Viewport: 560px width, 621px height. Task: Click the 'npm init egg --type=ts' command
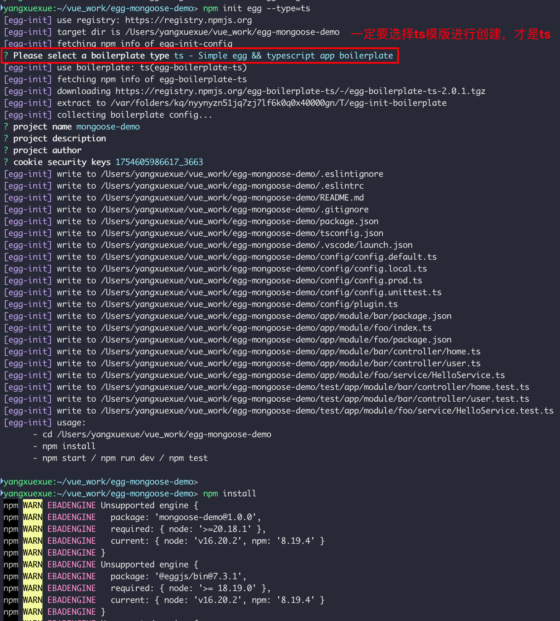(x=256, y=8)
